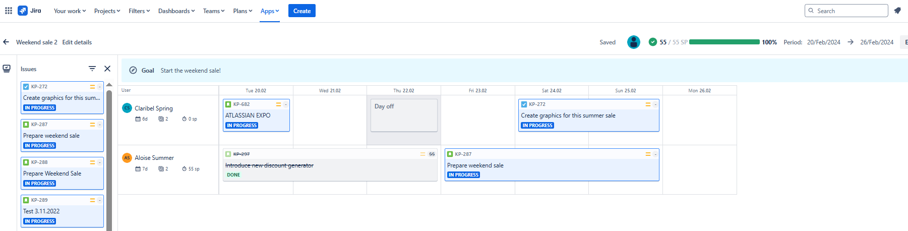The width and height of the screenshot is (908, 231).
Task: Close the Issues panel with X
Action: coord(107,69)
